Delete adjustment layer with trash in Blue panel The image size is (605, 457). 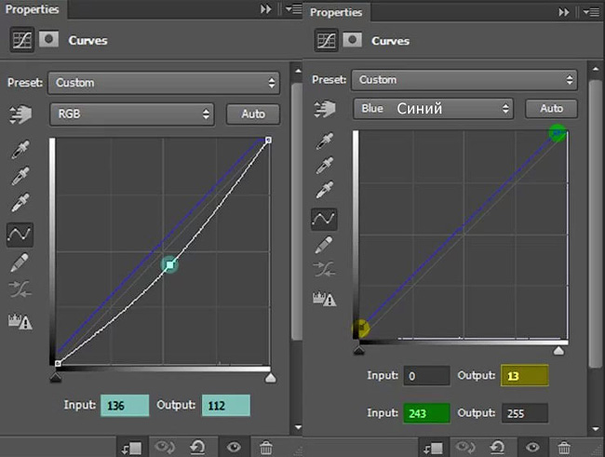[x=564, y=448]
